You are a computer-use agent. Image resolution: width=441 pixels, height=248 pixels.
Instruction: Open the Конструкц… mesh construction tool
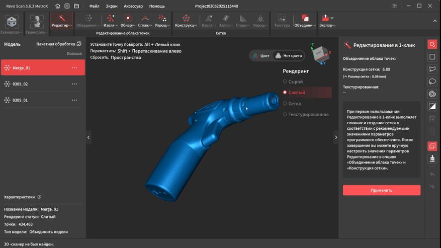pyautogui.click(x=186, y=21)
